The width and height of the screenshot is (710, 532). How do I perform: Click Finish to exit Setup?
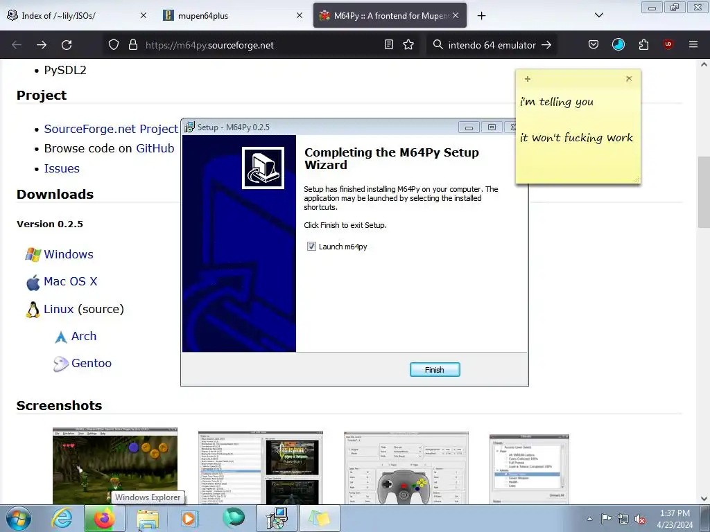click(x=435, y=370)
